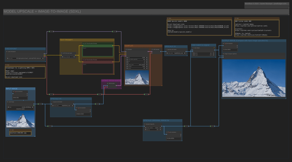Screen dimensions: 292x162
Task: Click the orange badge icon on Color Match node
Action: pos(214,48)
